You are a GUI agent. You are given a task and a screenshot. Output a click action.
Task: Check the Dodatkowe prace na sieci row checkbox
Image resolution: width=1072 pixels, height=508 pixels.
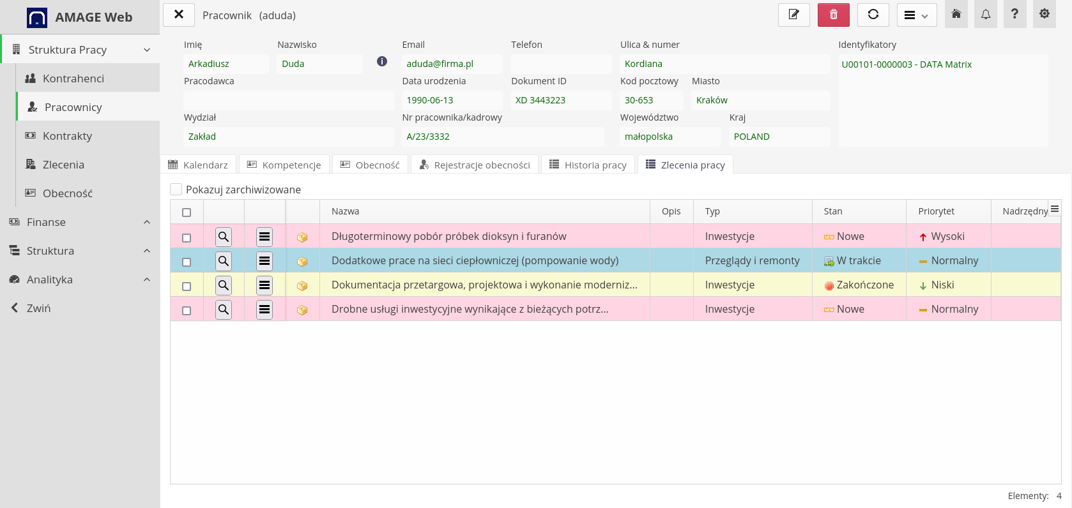(187, 262)
